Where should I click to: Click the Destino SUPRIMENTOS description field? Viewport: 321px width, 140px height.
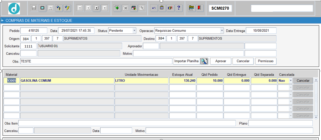(237, 38)
